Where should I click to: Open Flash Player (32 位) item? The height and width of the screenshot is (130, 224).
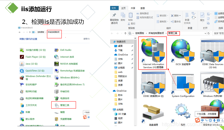tap(33, 57)
